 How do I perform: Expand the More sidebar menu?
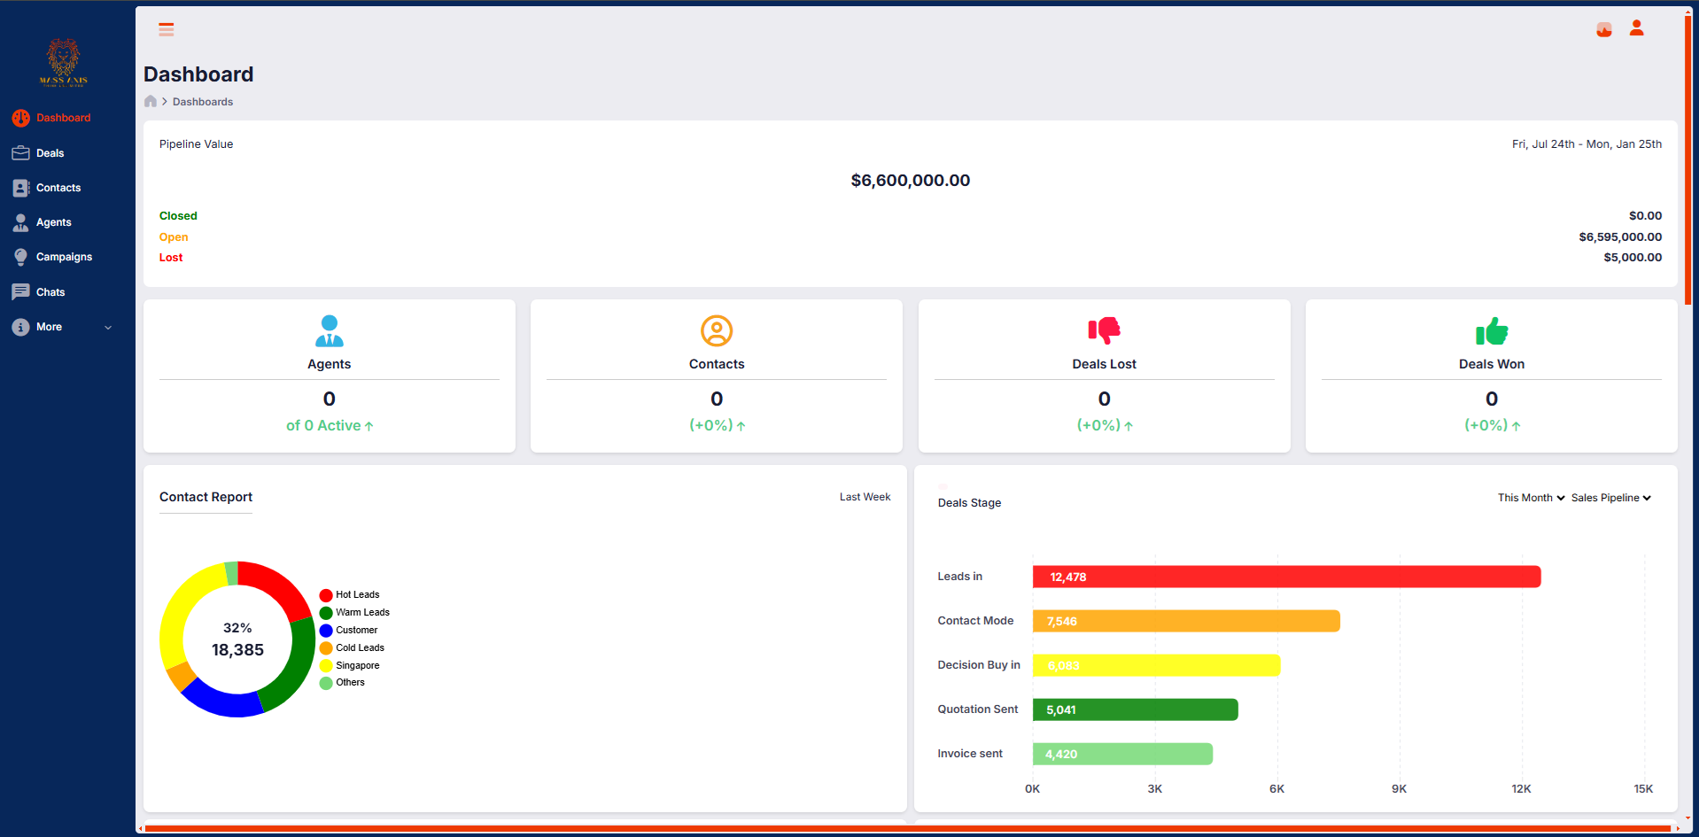pyautogui.click(x=62, y=327)
